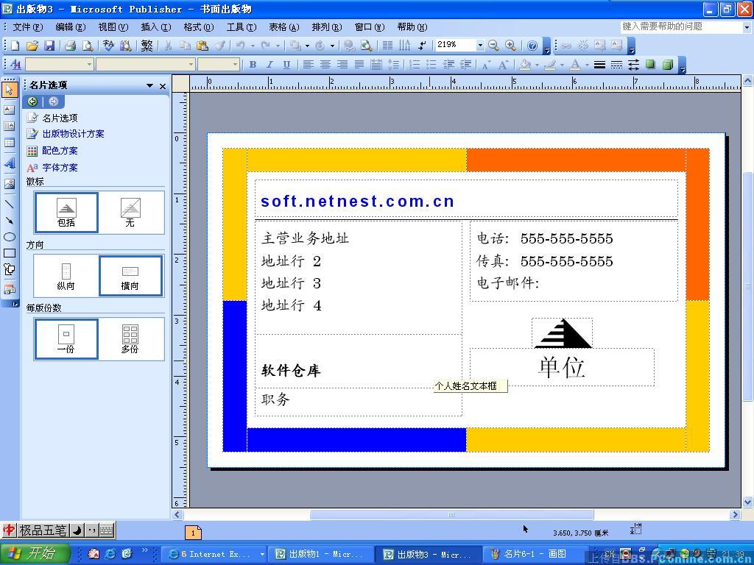Click the Line/Border Style icon
754x565 pixels.
point(599,65)
